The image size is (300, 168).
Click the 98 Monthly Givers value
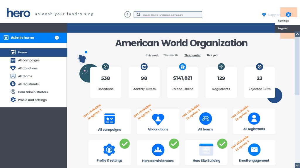tap(144, 78)
